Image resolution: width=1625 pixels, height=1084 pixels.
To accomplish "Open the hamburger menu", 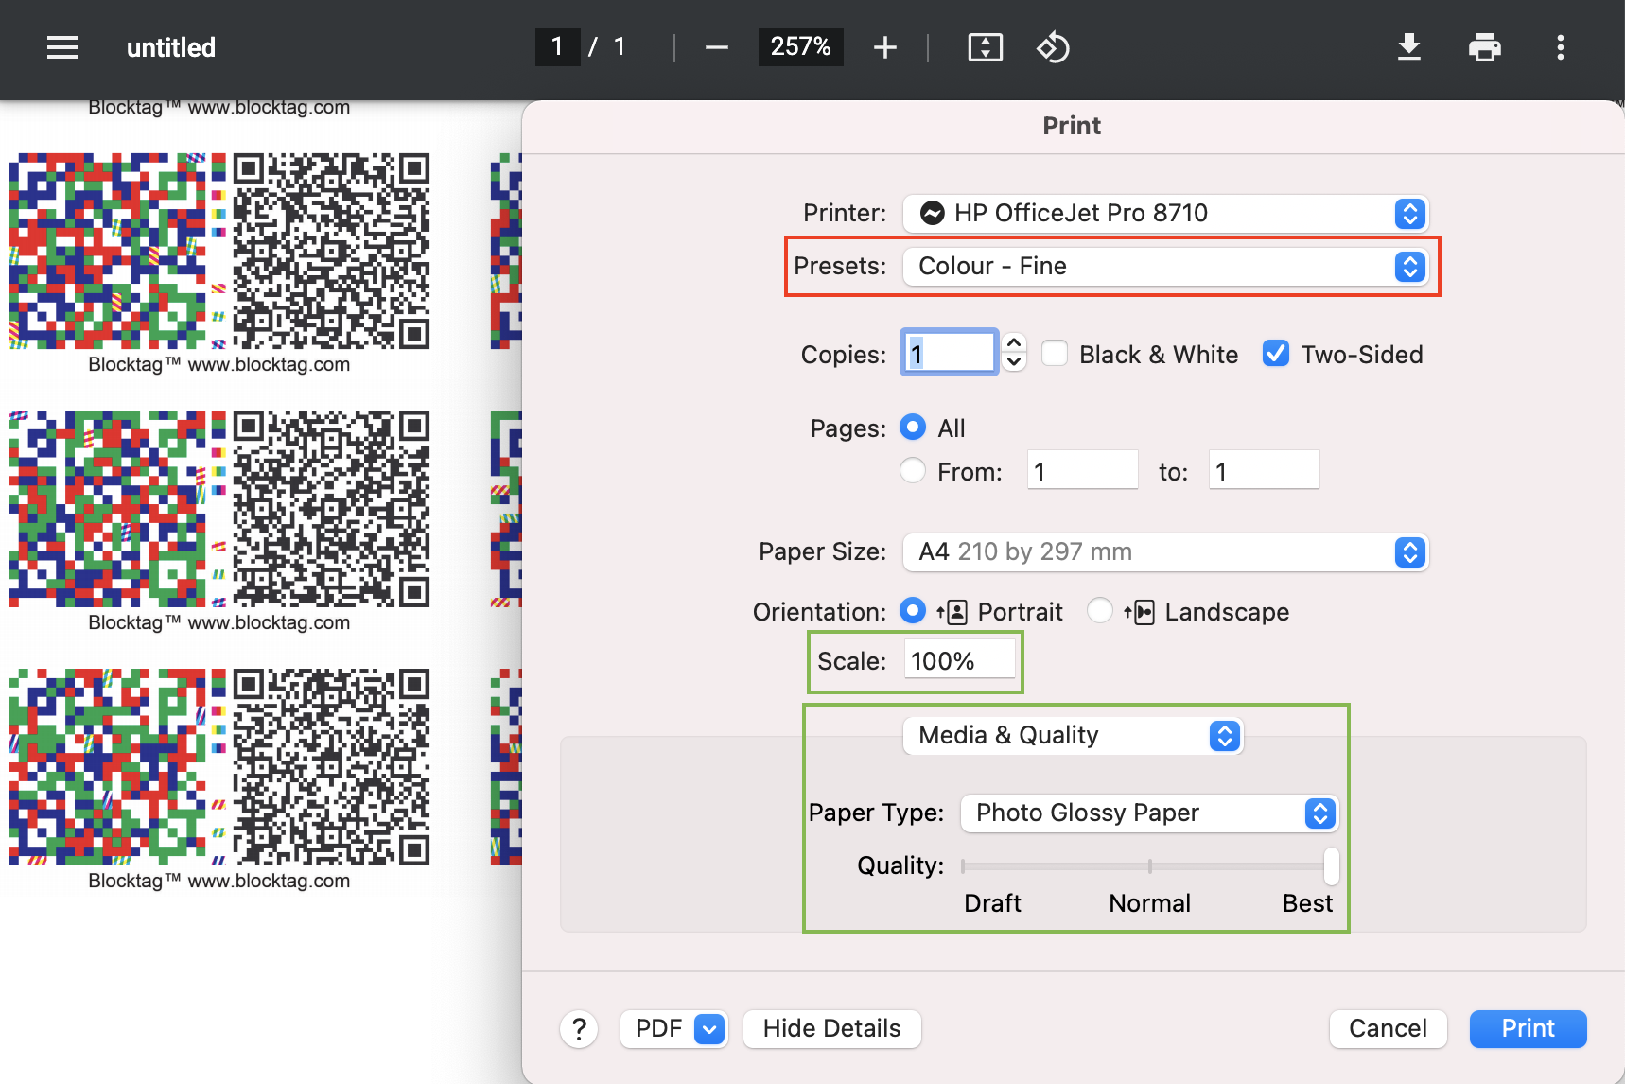I will pos(61,47).
